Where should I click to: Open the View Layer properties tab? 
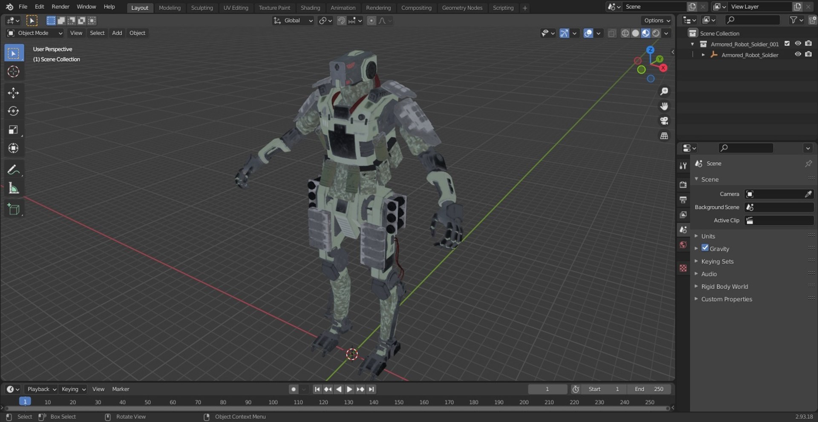pyautogui.click(x=683, y=215)
